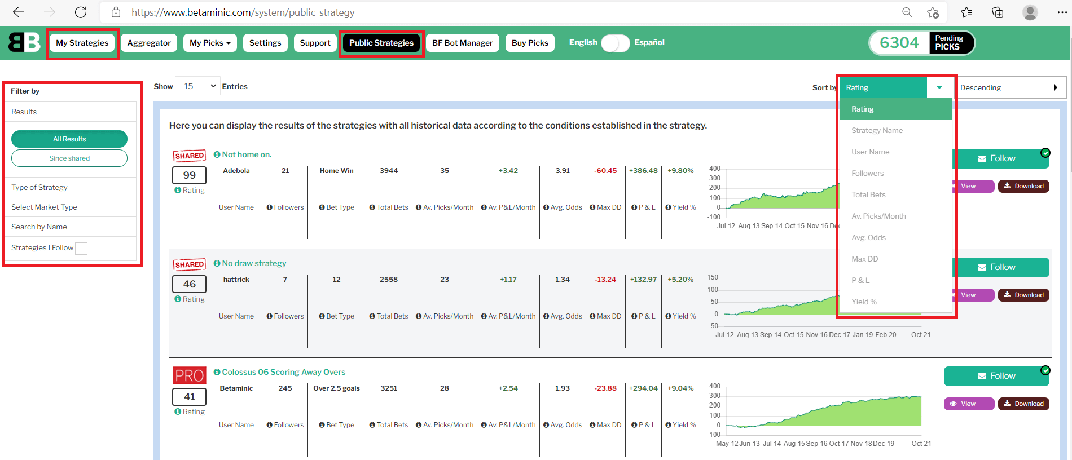View the Colossus 06 Scoring Away Overs strategy
This screenshot has height=460, width=1072.
tap(969, 404)
